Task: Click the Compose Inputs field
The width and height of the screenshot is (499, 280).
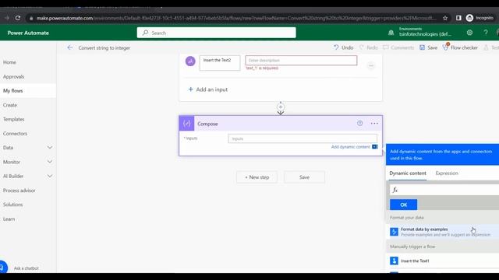Action: coord(303,138)
